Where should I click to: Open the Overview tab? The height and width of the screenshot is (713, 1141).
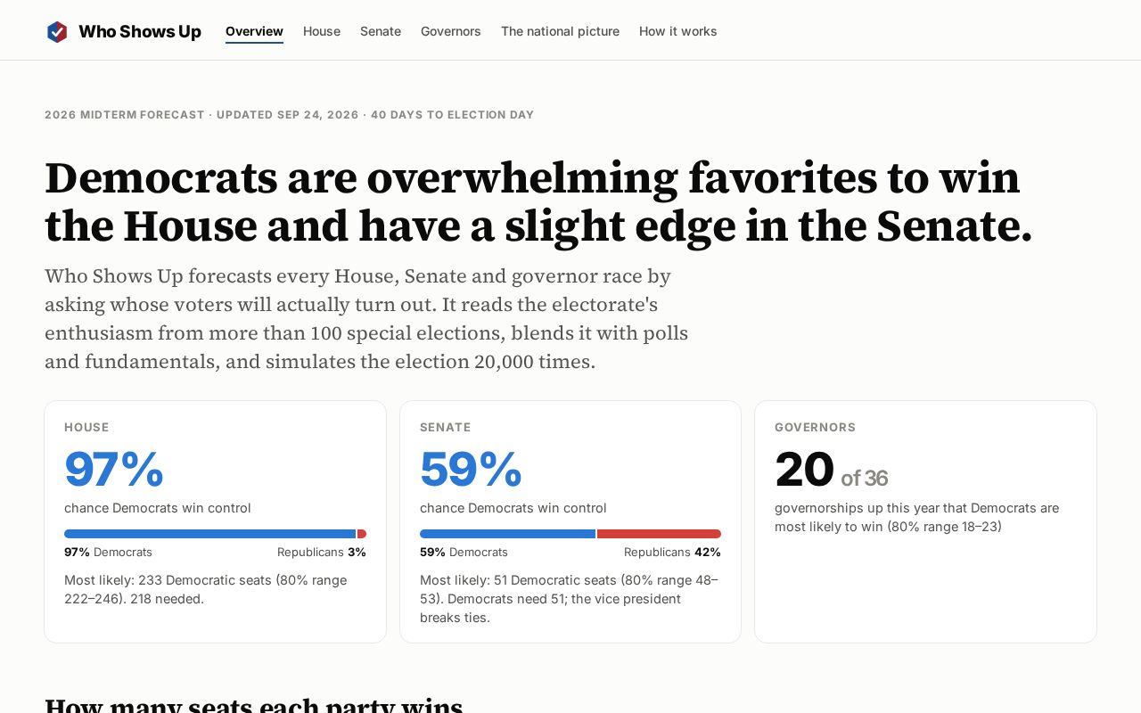[254, 31]
